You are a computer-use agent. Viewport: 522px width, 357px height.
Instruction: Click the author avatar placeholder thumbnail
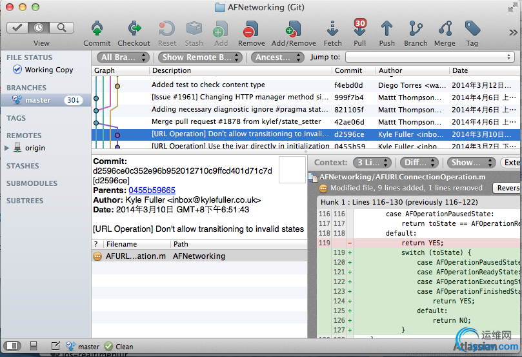coord(292,170)
